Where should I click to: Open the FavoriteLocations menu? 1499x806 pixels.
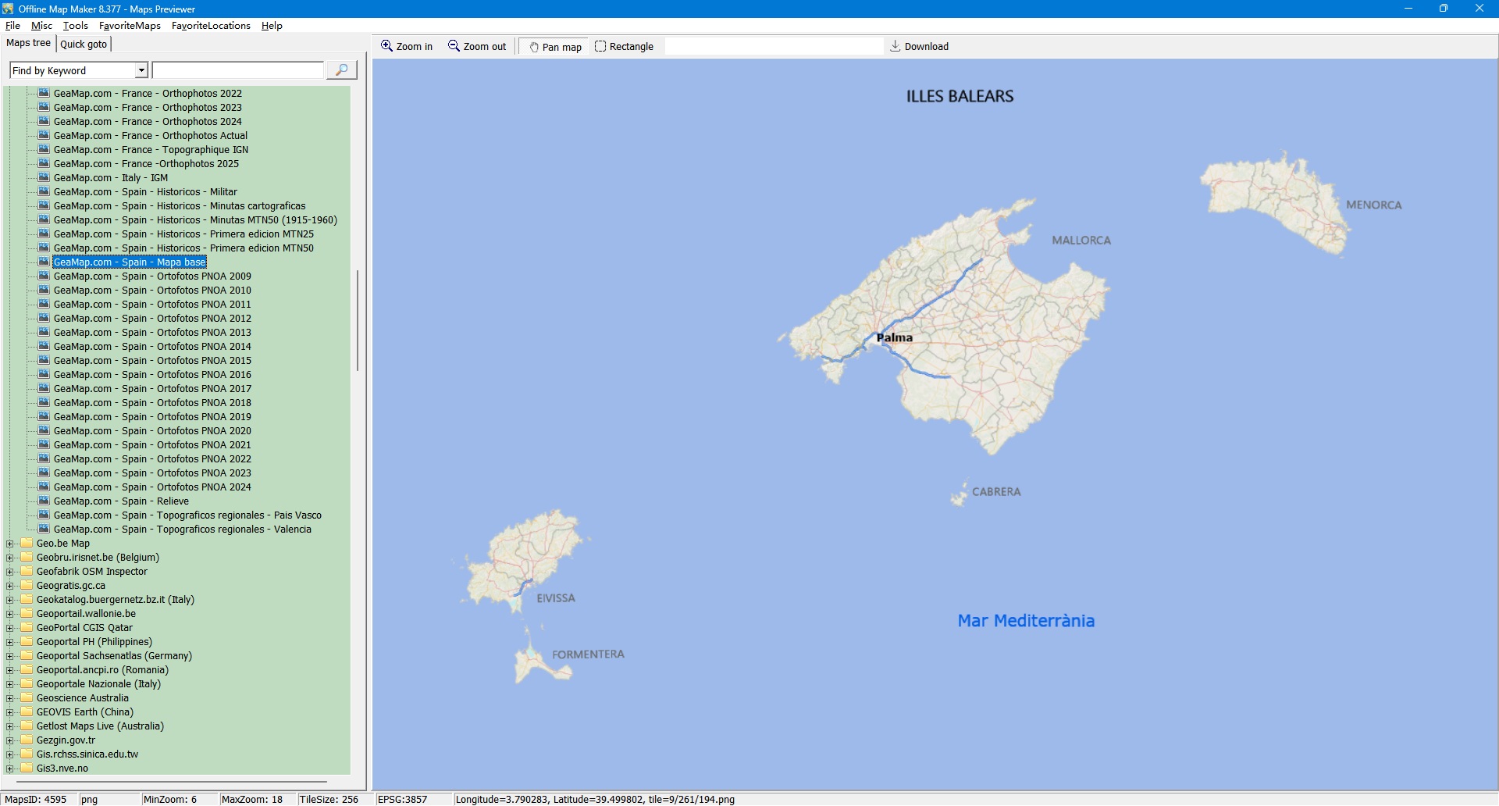[211, 26]
